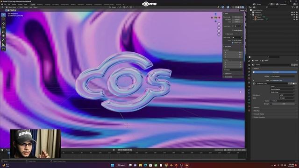Select the Scale tool
Screen dimensions: 299x168
pyautogui.click(x=3, y=32)
